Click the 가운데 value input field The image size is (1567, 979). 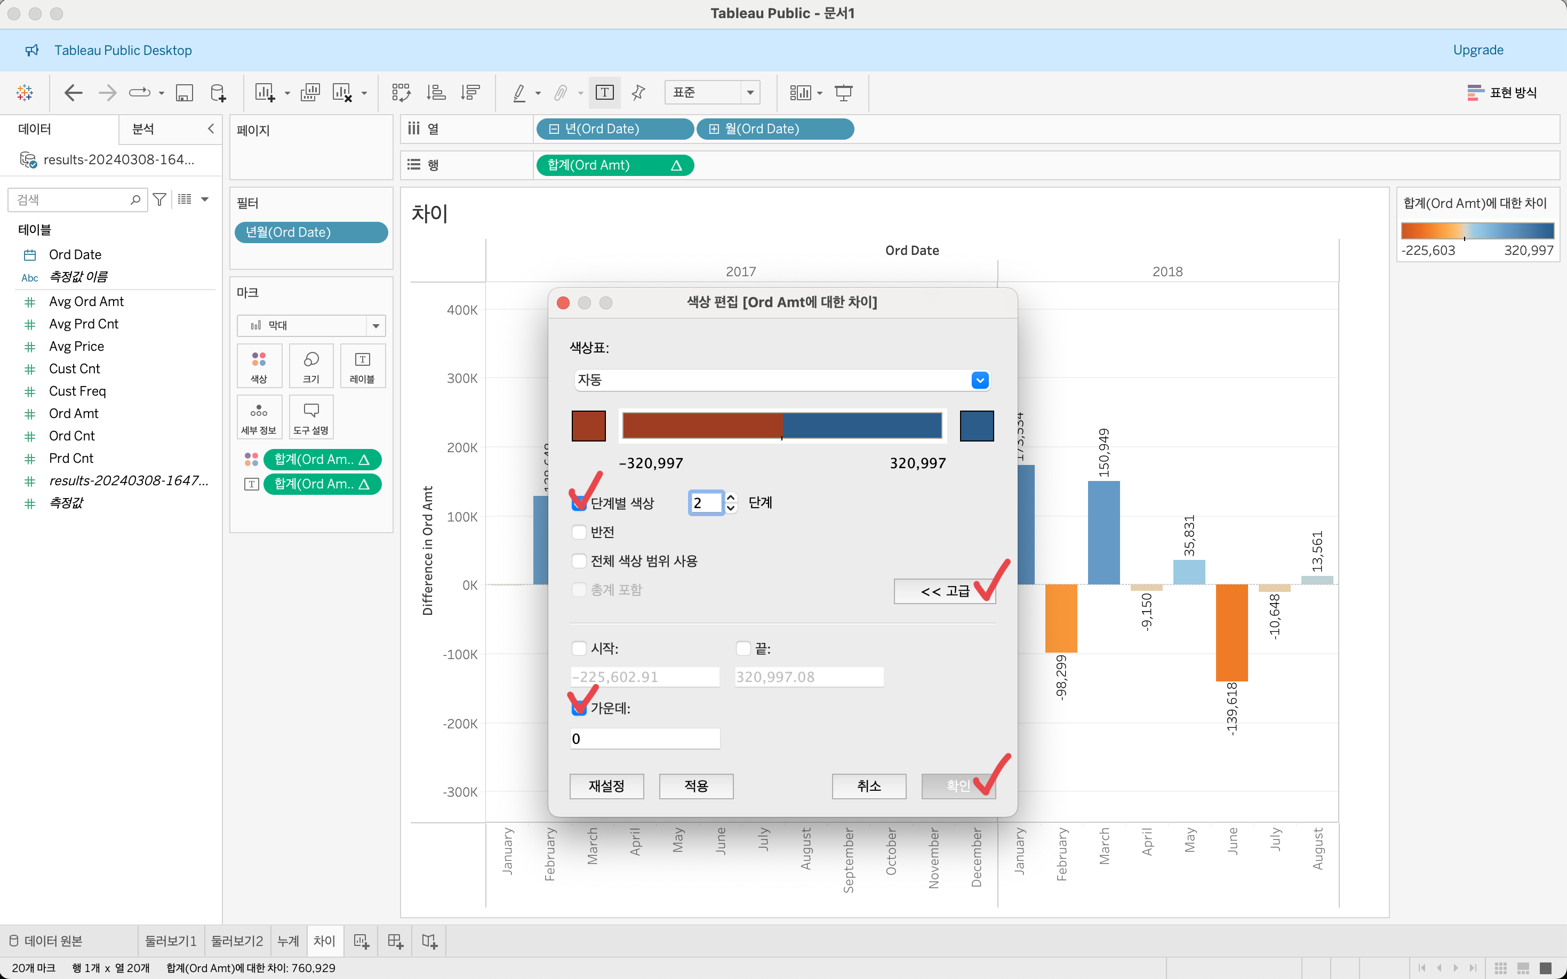click(x=644, y=739)
